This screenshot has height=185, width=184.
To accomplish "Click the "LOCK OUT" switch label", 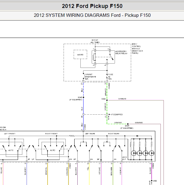I will pos(124,158).
